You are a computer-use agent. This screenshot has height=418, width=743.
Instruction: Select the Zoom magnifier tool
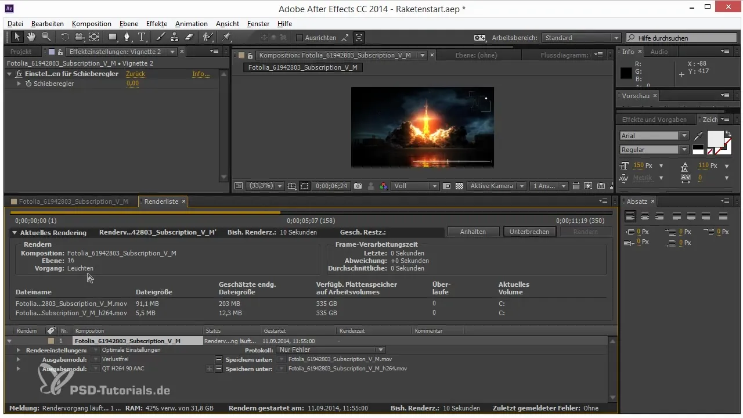(x=45, y=37)
